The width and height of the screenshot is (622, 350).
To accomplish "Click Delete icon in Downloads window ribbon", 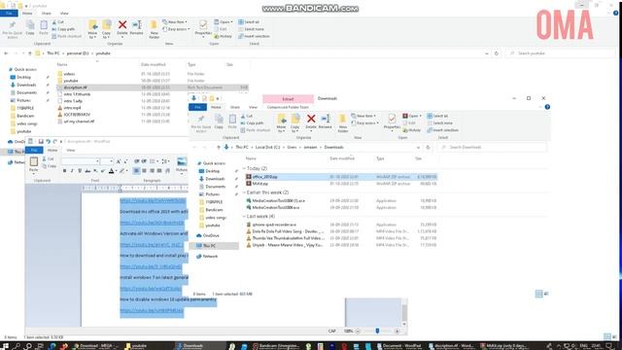I will tap(311, 122).
